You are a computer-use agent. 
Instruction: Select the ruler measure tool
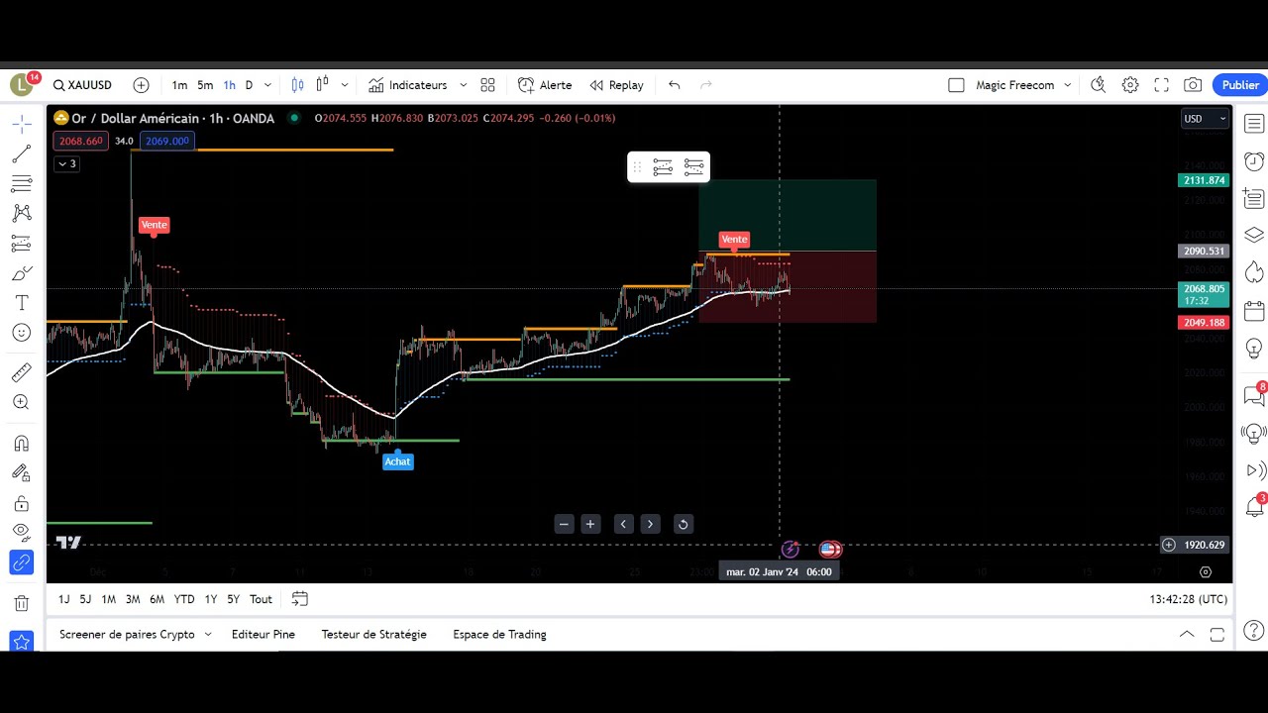pyautogui.click(x=22, y=372)
